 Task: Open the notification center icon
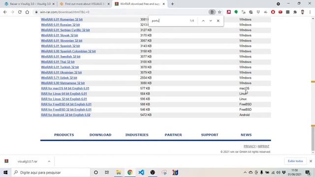[308, 173]
